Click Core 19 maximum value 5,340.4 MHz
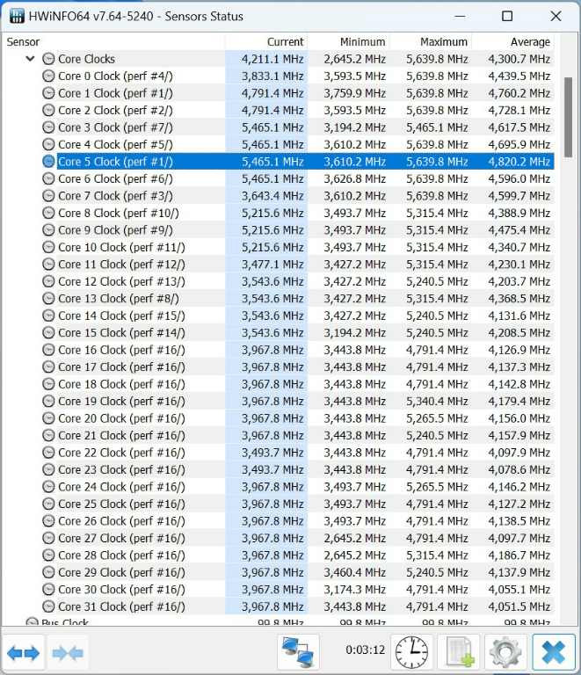 tap(437, 401)
